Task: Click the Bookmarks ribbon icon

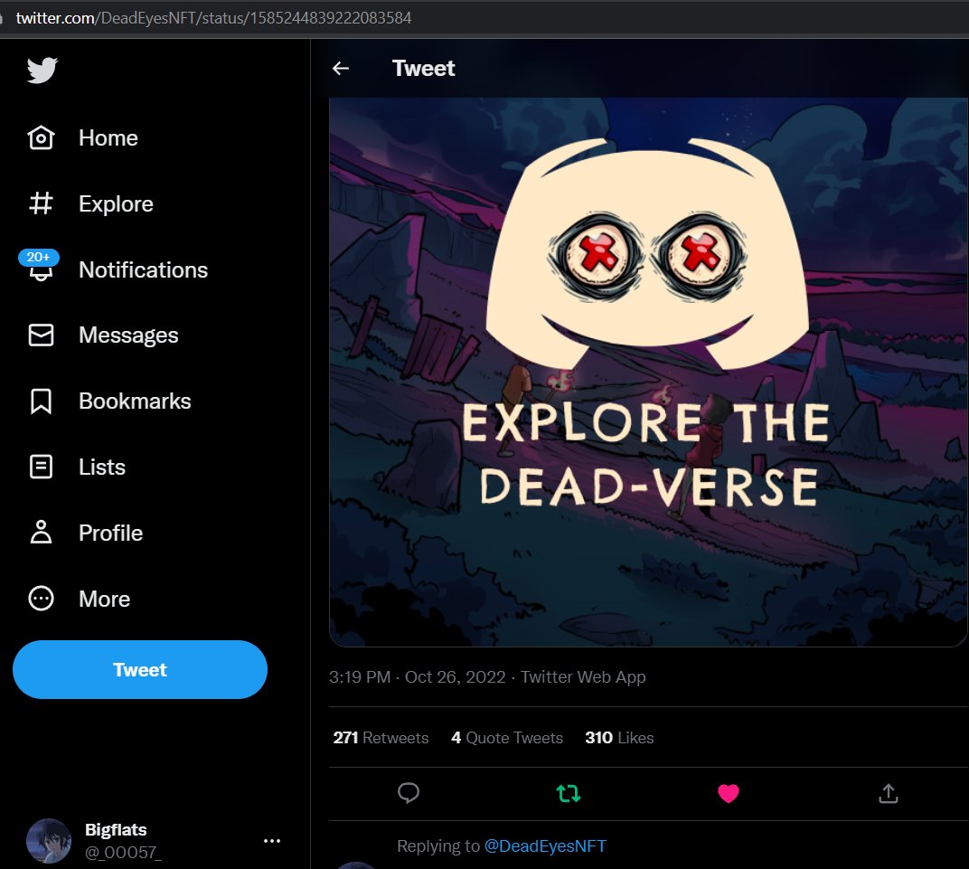Action: [x=41, y=401]
